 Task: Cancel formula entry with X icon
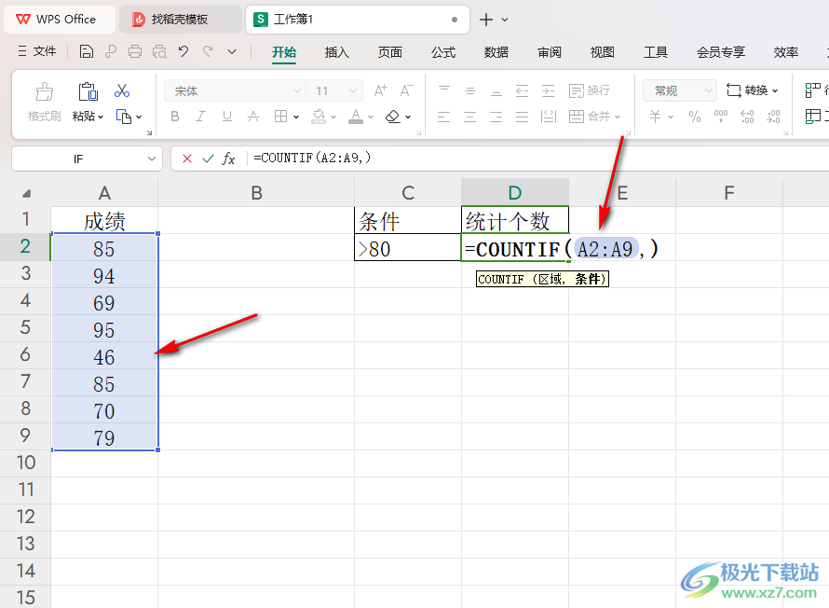tap(186, 159)
